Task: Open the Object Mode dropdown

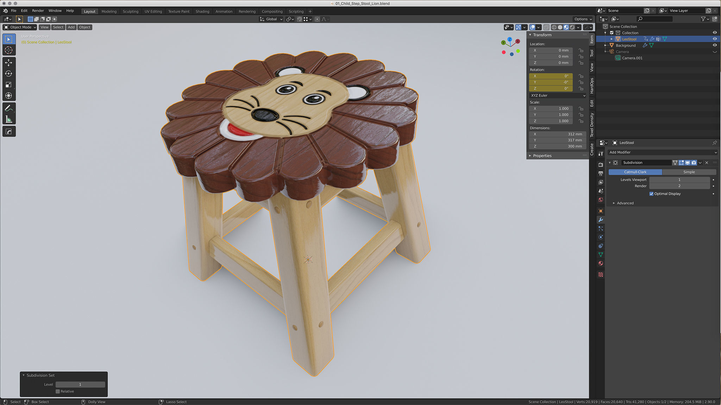Action: [x=20, y=27]
